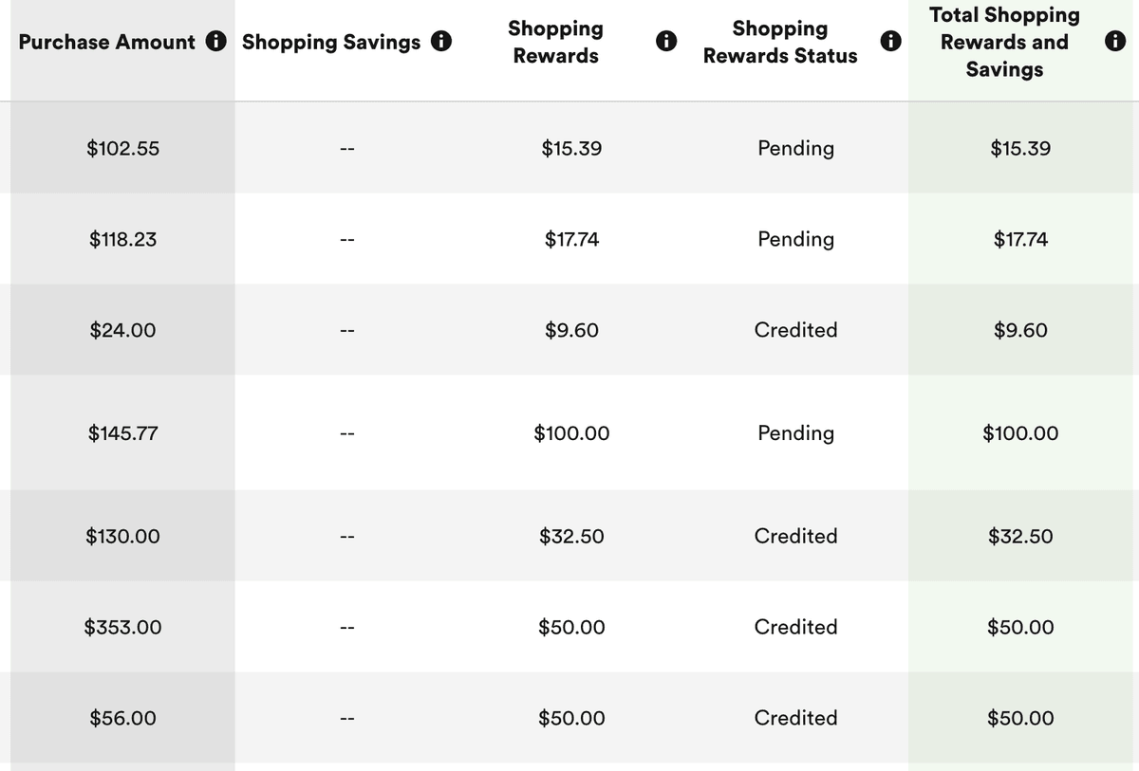Click Pending status in the $145.77 row
This screenshot has height=771, width=1139.
(x=795, y=433)
